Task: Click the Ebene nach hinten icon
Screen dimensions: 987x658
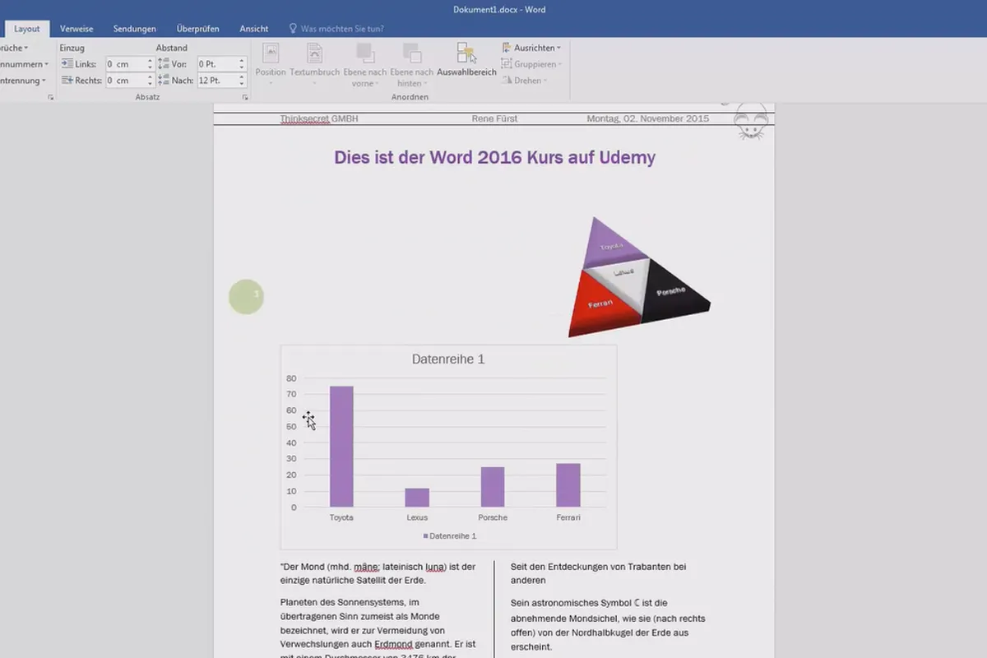Action: pyautogui.click(x=412, y=53)
